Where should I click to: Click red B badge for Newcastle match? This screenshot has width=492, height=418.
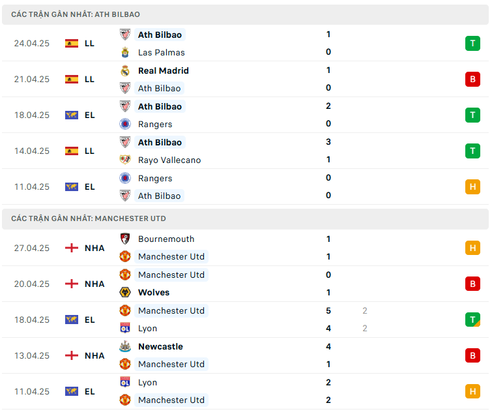(472, 355)
